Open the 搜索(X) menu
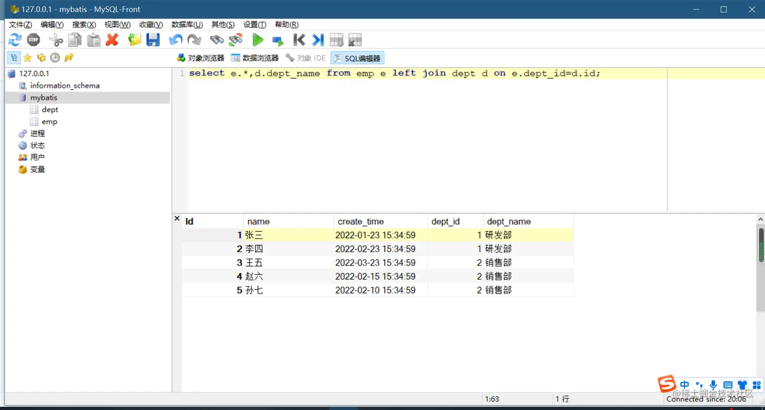 point(84,25)
